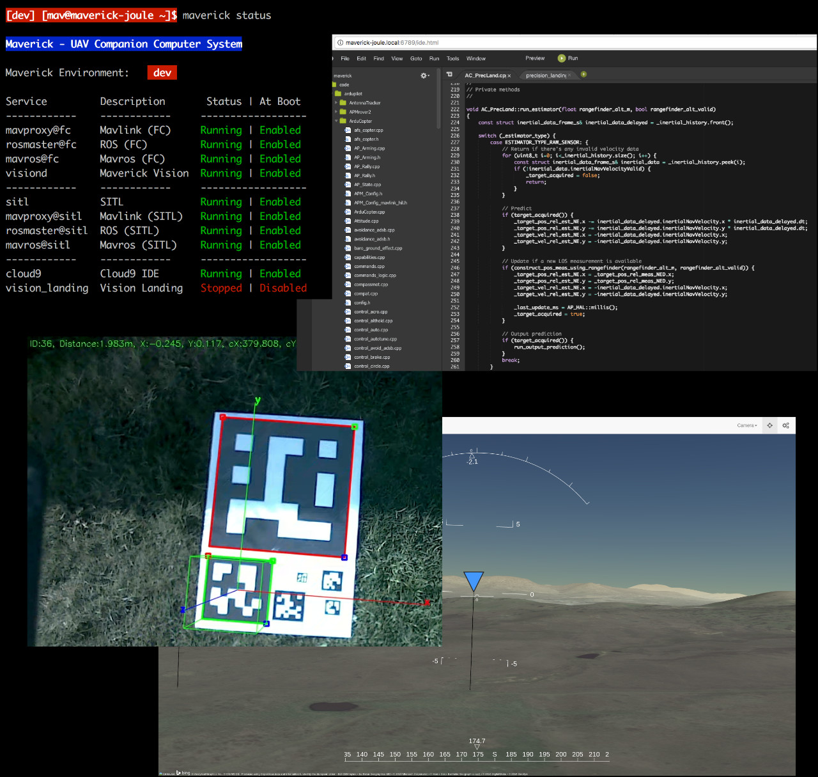Viewport: 818px width, 777px height.
Task: Open AP_Arming.cpp in file tree
Action: (369, 148)
